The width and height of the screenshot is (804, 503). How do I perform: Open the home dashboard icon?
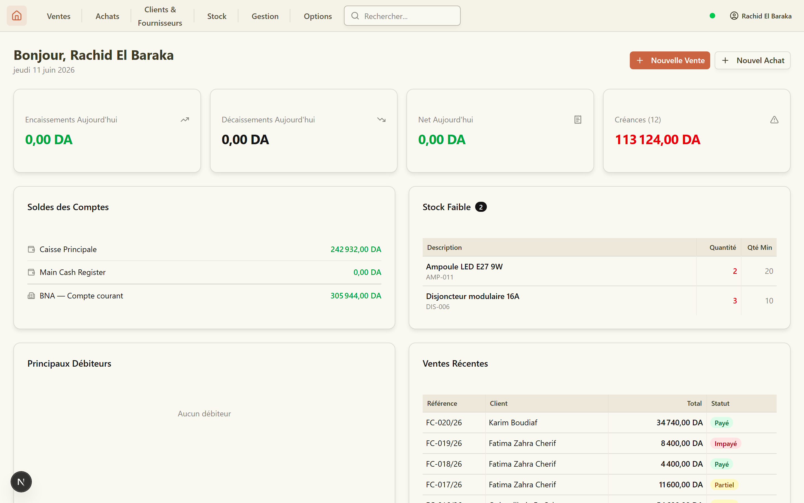pos(17,16)
